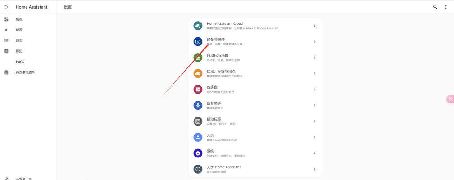Click the Home Assistant title in sidebar header
Image resolution: width=454 pixels, height=180 pixels.
32,7
